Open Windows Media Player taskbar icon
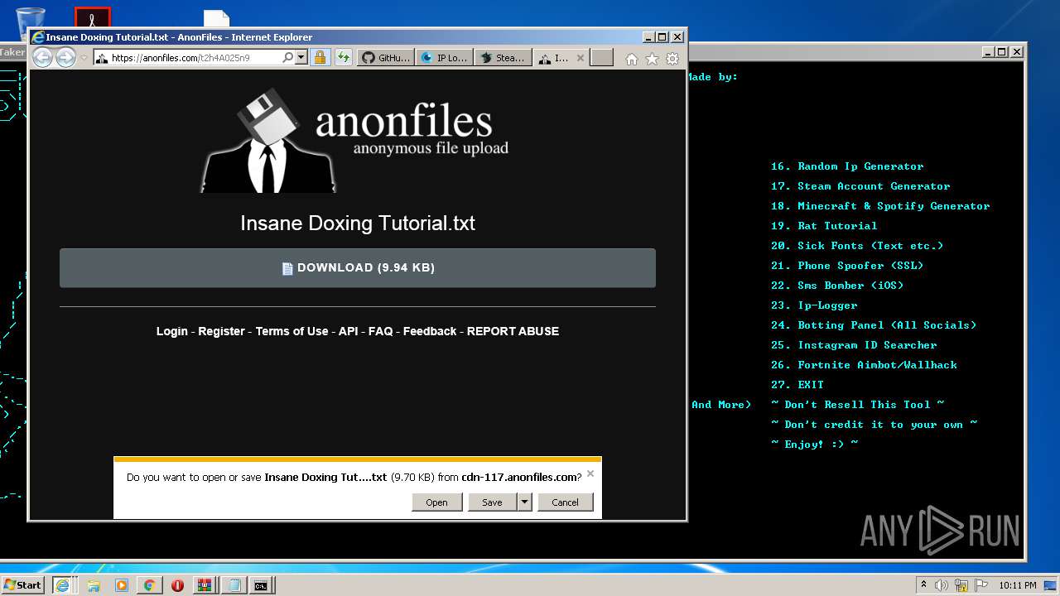Viewport: 1060px width, 596px height. click(x=122, y=585)
